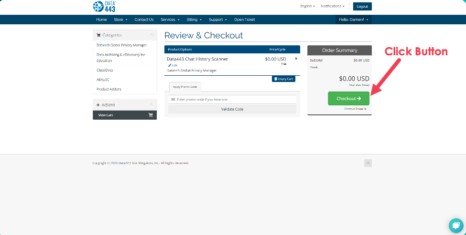Open the live chat bubble icon
The width and height of the screenshot is (466, 235).
tap(456, 225)
